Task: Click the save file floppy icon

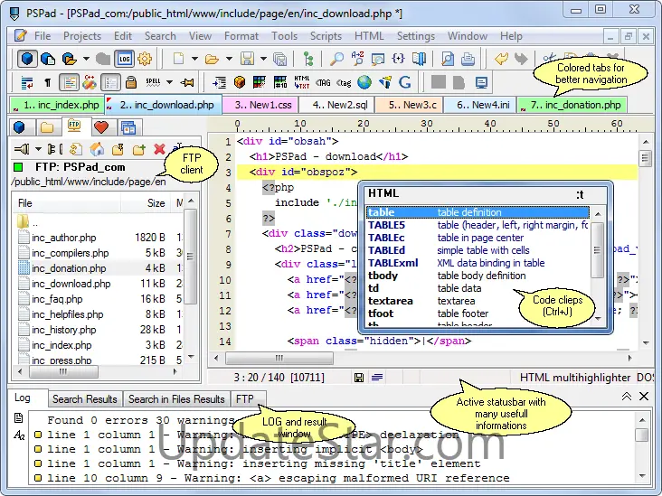Action: click(x=247, y=59)
